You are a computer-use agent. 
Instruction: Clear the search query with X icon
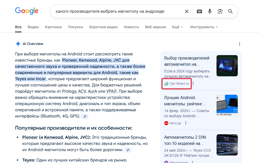click(186, 11)
